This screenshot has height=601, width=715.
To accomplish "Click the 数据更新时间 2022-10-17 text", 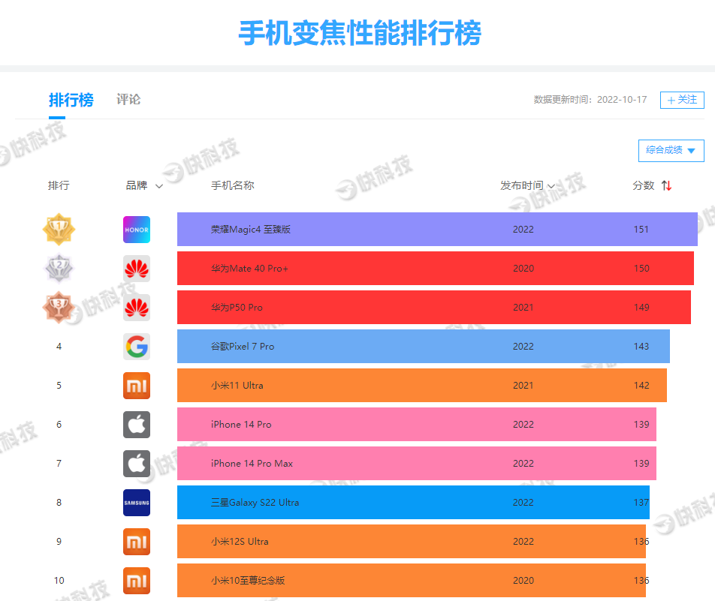I will (x=590, y=99).
